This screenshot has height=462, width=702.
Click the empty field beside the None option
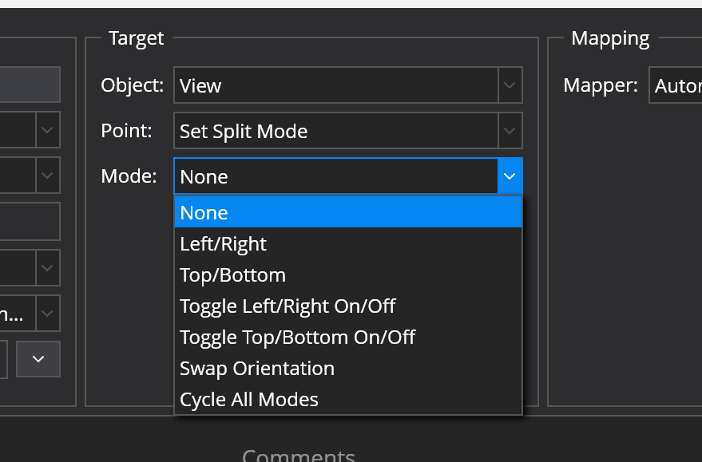click(x=30, y=221)
